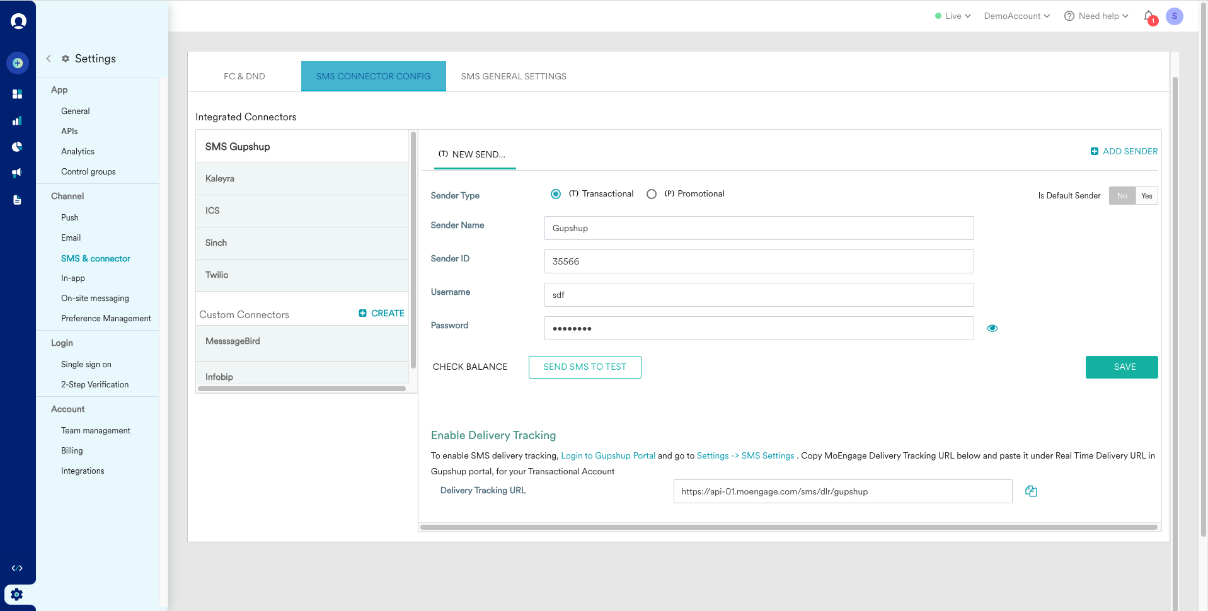The width and height of the screenshot is (1208, 611).
Task: Open Team management settings
Action: 96,430
